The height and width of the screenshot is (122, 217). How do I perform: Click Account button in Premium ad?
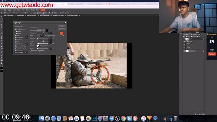point(212,54)
